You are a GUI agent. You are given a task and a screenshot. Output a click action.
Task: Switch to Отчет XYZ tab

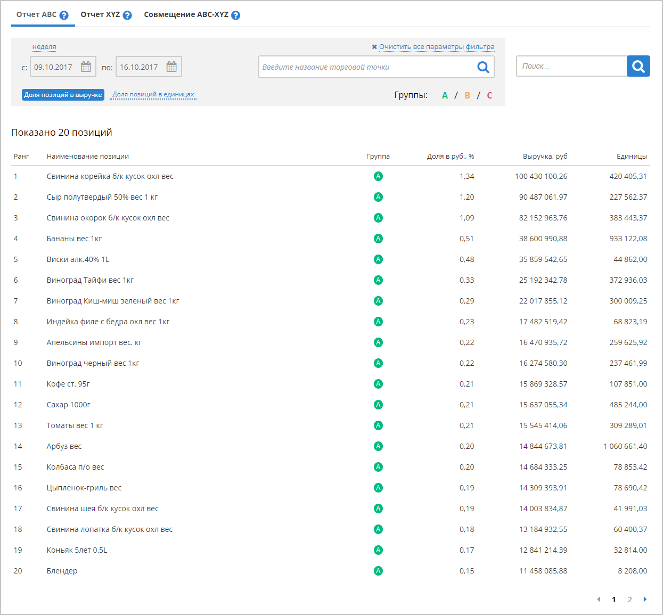coord(100,15)
